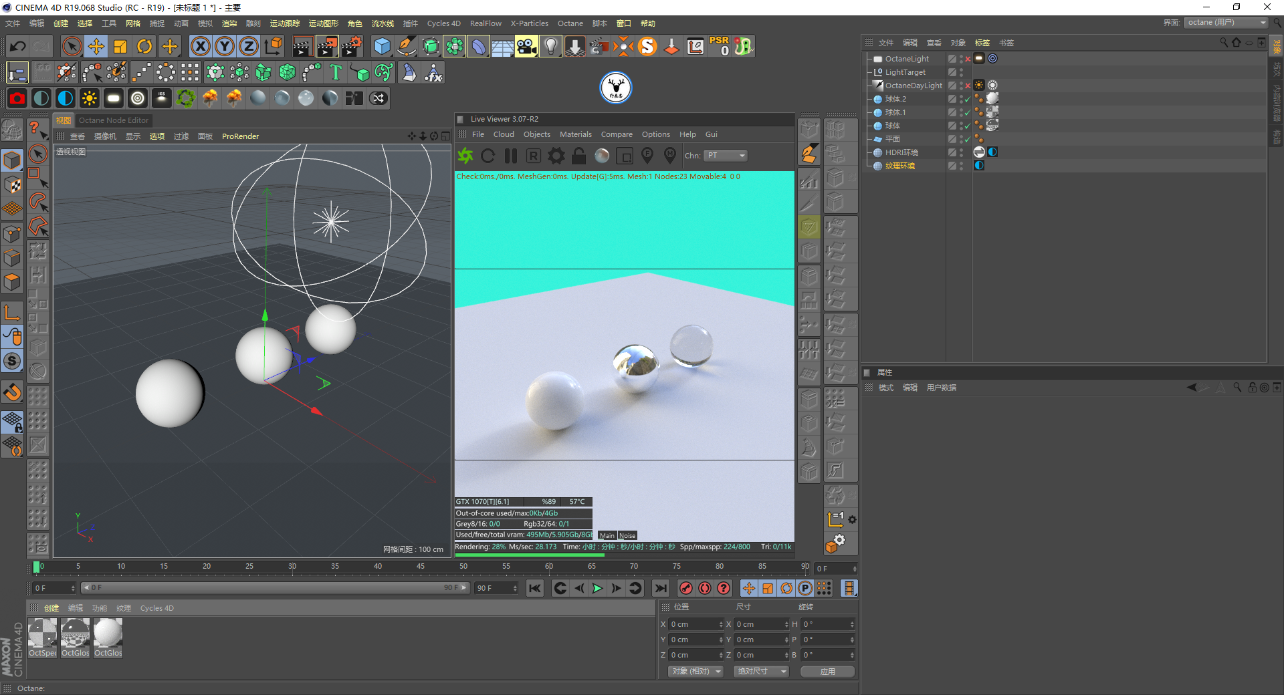Open the ProRender viewport menu
This screenshot has width=1284, height=695.
240,136
